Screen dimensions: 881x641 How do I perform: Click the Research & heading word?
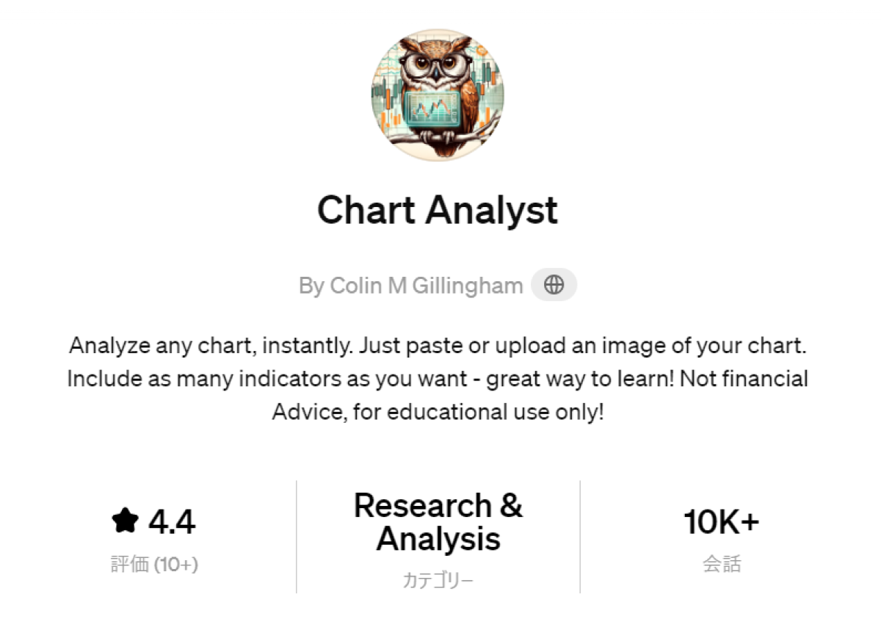pyautogui.click(x=438, y=505)
